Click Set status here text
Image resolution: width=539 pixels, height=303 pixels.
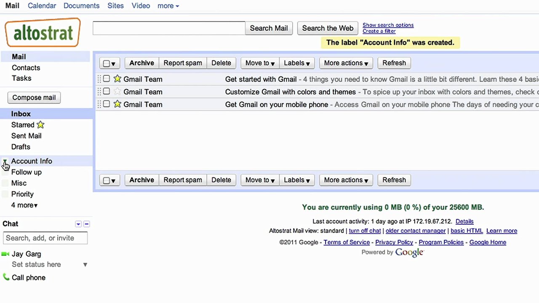(36, 265)
